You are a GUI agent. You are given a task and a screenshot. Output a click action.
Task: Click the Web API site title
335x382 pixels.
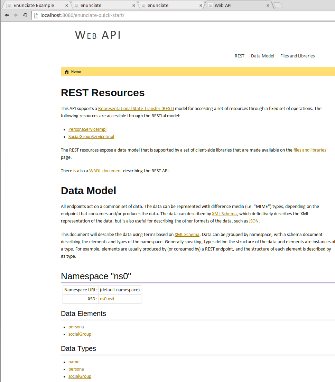pyautogui.click(x=97, y=35)
